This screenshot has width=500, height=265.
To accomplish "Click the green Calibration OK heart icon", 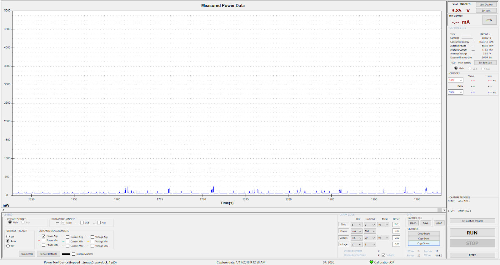I will pyautogui.click(x=371, y=262).
